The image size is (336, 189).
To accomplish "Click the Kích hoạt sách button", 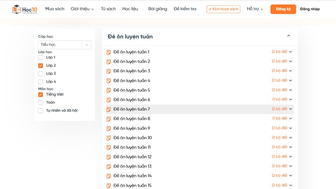I will 223,9.
